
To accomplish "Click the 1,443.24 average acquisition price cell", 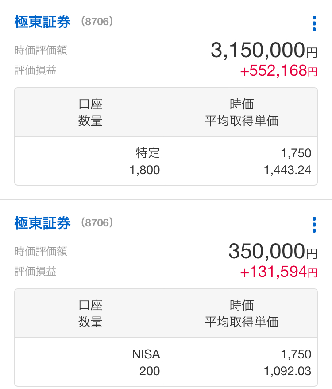I will pos(242,161).
